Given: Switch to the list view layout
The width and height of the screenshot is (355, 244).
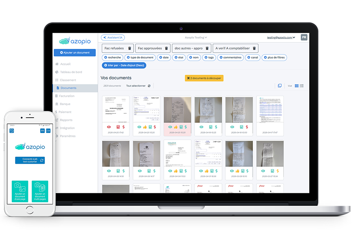Looking at the screenshot, I should click(x=302, y=86).
